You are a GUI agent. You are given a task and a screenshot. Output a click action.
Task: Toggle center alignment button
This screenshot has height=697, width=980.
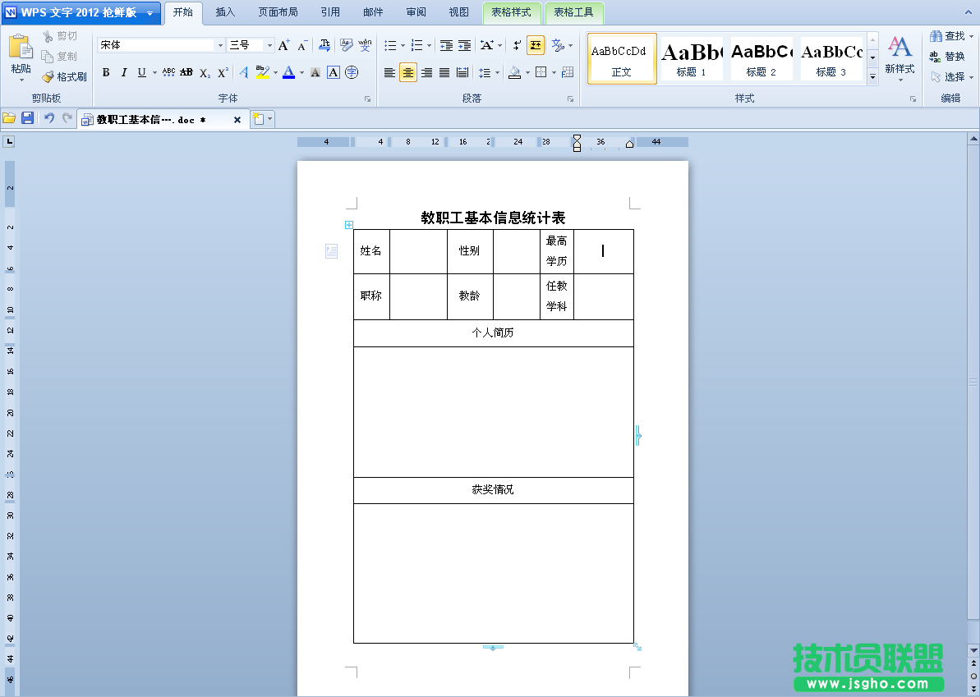408,73
